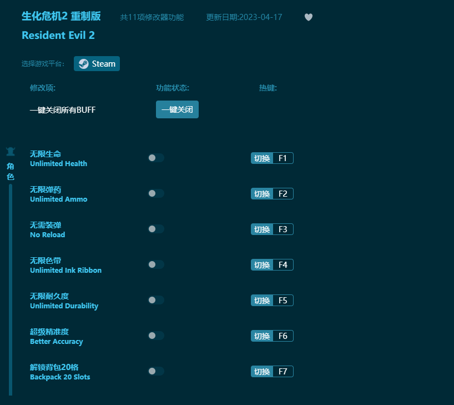The image size is (454, 405).
Task: Click the 生化危机2 重制版 title text
Action: [61, 16]
